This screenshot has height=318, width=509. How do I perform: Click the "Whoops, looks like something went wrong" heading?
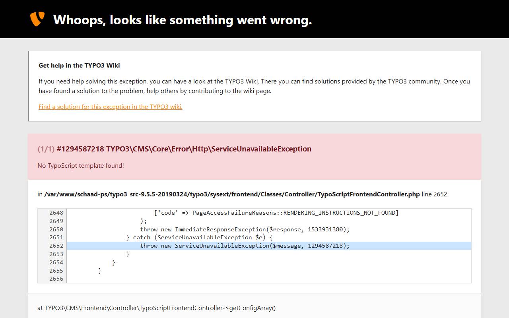(x=183, y=20)
